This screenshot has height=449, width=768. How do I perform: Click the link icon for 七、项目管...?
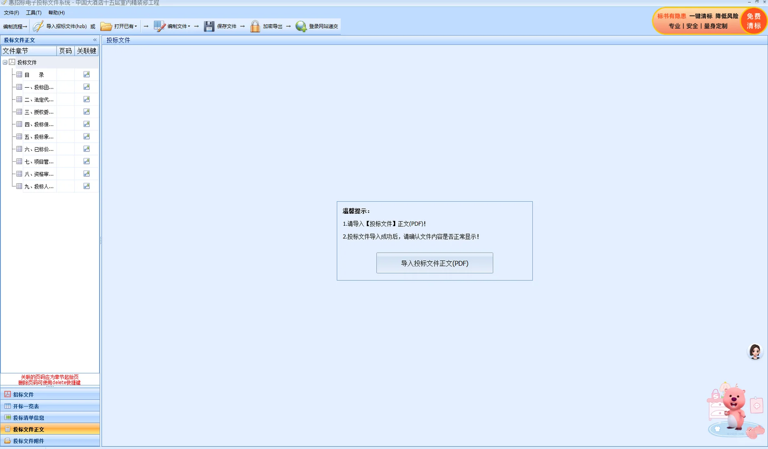[x=86, y=161]
